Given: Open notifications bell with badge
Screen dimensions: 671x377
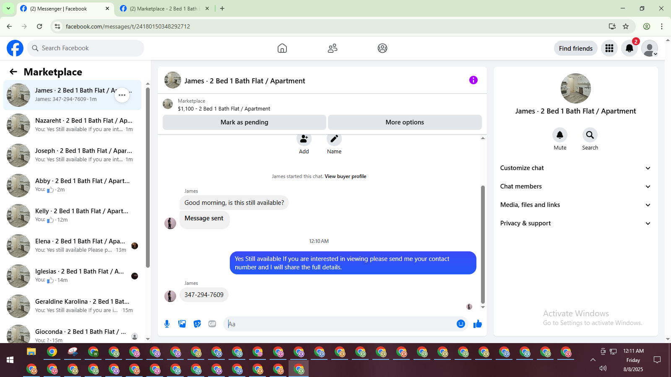Looking at the screenshot, I should pyautogui.click(x=629, y=48).
